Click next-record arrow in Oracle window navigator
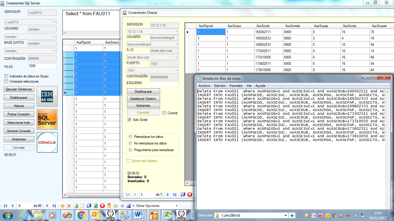 [168, 195]
